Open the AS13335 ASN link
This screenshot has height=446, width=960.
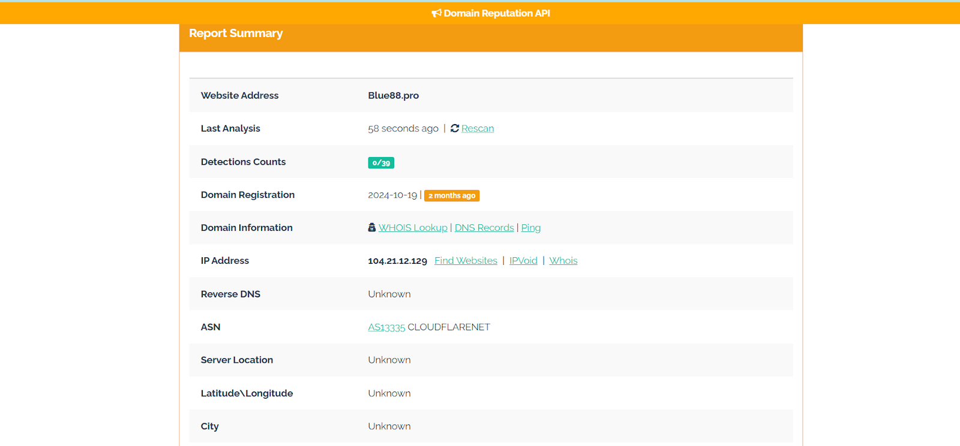[386, 327]
